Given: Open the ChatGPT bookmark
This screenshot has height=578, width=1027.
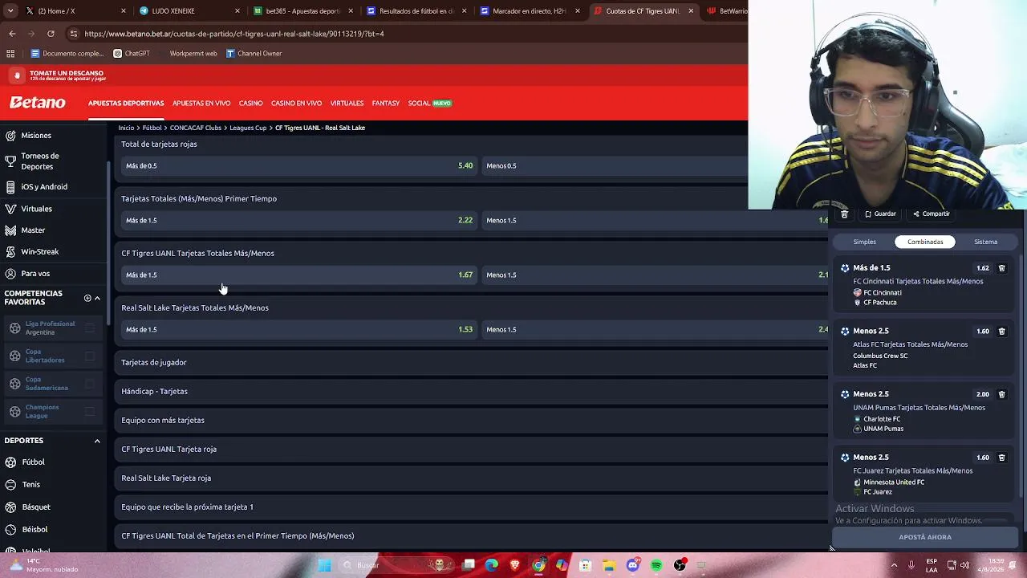Looking at the screenshot, I should coord(132,54).
